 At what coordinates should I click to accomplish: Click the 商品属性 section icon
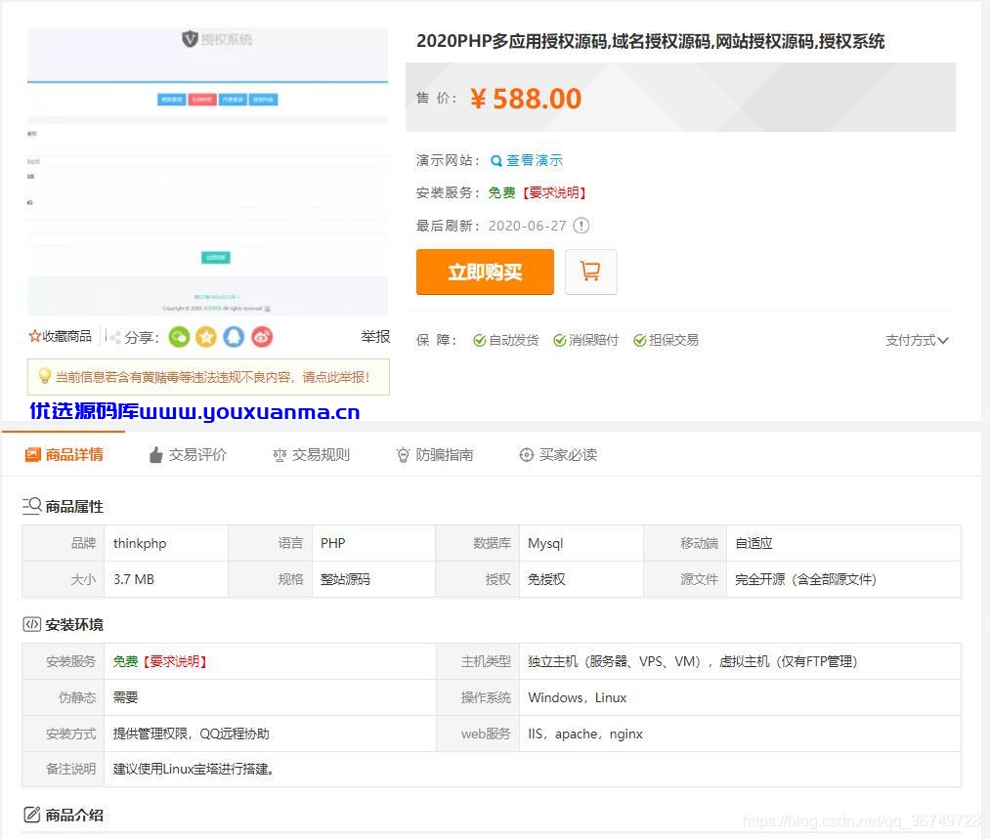(31, 506)
